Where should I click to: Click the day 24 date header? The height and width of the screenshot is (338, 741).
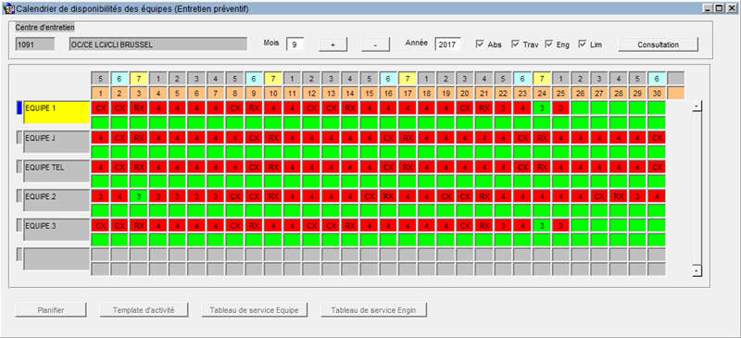pyautogui.click(x=542, y=94)
